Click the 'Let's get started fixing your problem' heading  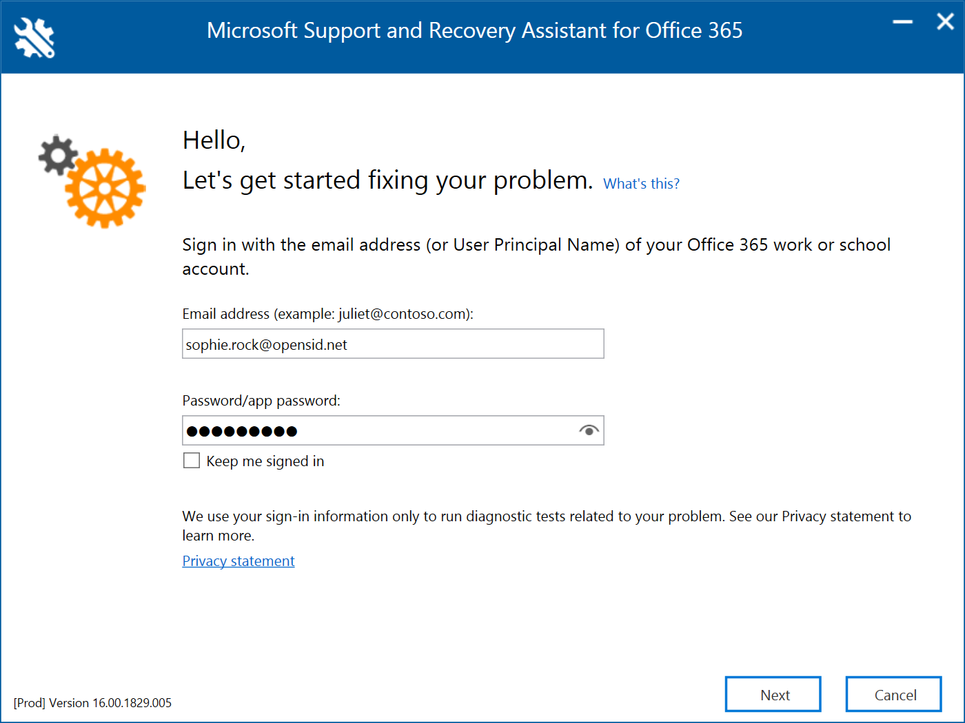[x=387, y=180]
